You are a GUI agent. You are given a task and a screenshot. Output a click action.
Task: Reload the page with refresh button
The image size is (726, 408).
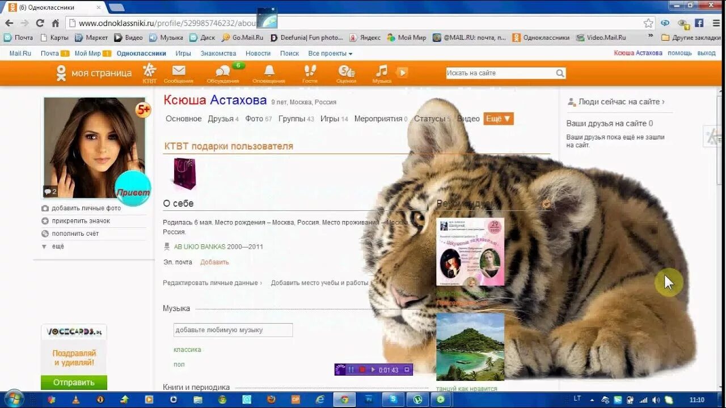(x=40, y=23)
